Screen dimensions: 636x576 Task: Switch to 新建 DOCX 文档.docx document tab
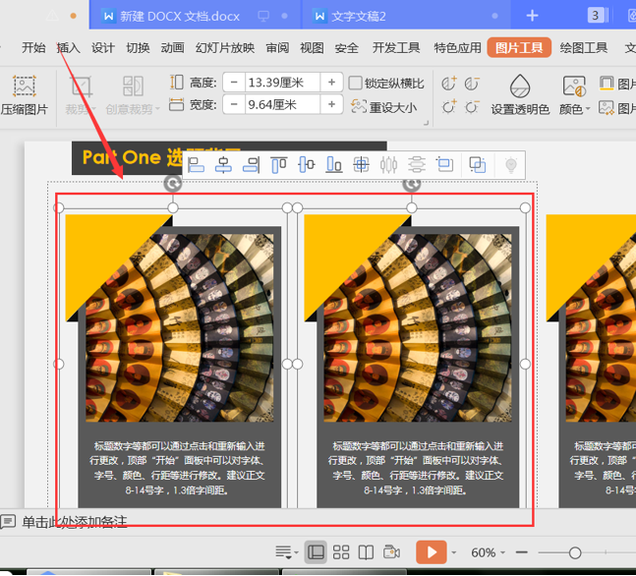pyautogui.click(x=195, y=16)
